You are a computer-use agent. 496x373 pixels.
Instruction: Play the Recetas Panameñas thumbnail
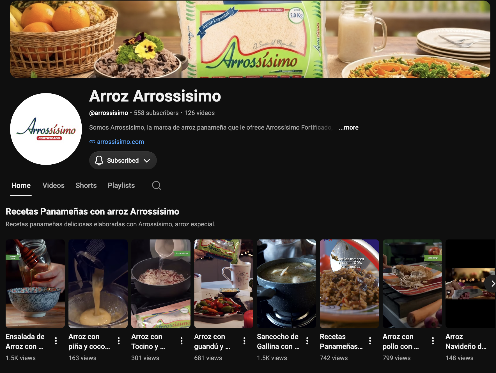coord(349,284)
